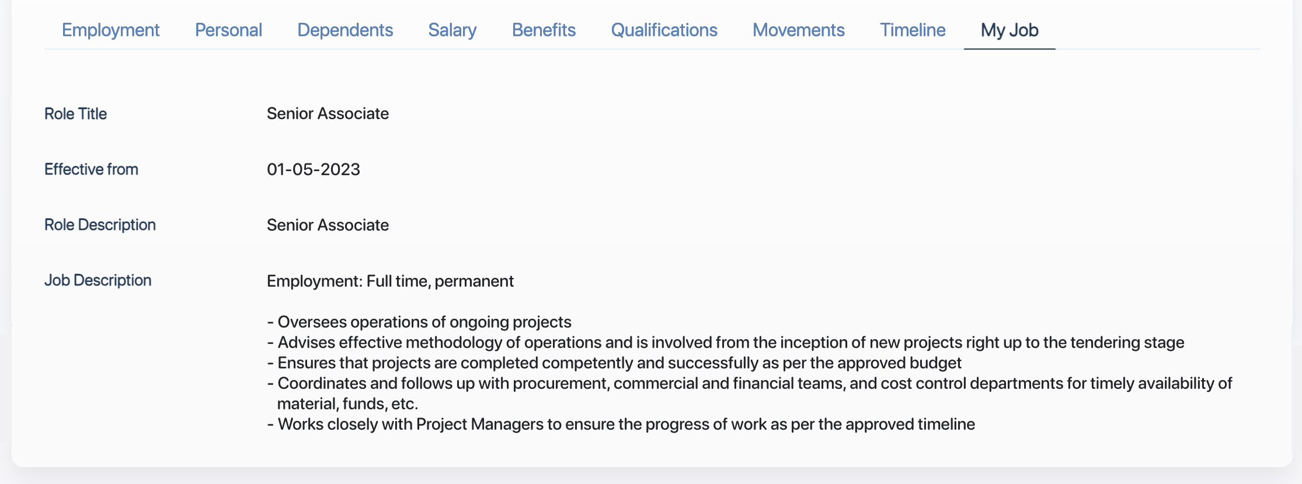Select the date 01-05-2023

[314, 169]
